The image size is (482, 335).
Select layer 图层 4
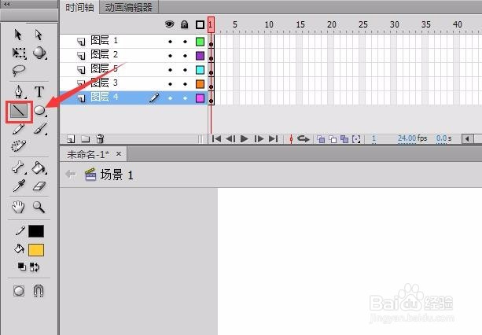coord(104,98)
